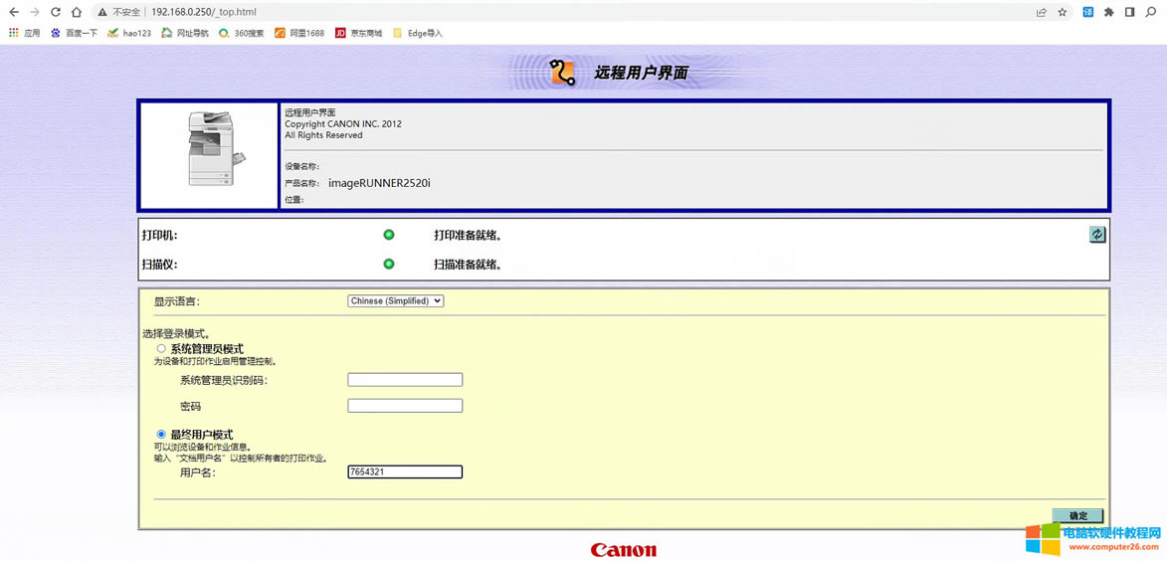The width and height of the screenshot is (1167, 561).
Task: Toggle the browser side panel icon
Action: (x=1129, y=12)
